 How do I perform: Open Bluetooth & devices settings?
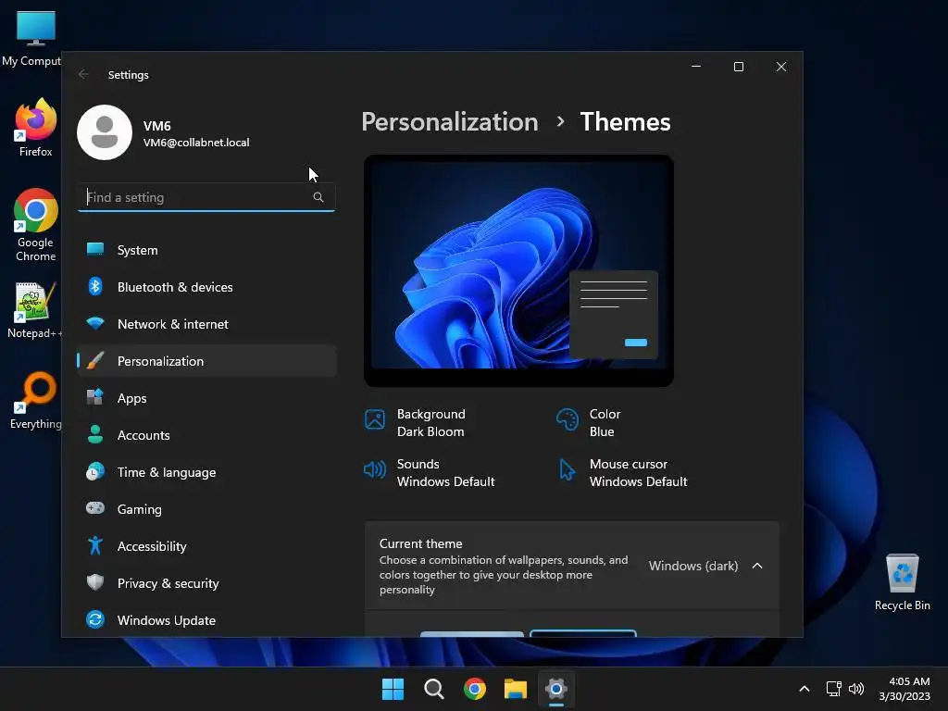click(x=206, y=287)
